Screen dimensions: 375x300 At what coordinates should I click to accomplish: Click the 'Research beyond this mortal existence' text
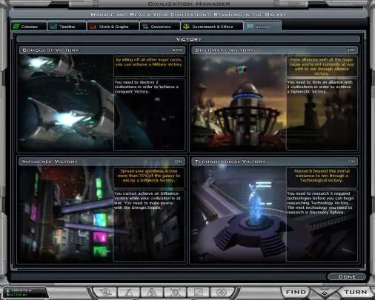pyautogui.click(x=322, y=176)
